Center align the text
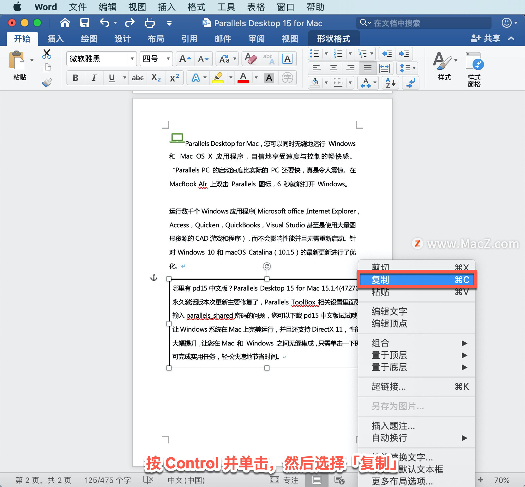 coord(334,68)
